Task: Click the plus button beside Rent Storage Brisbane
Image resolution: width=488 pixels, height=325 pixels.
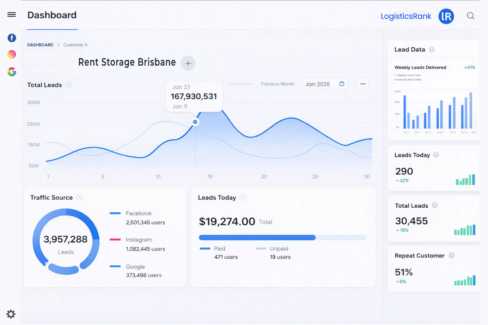Action: coord(188,63)
